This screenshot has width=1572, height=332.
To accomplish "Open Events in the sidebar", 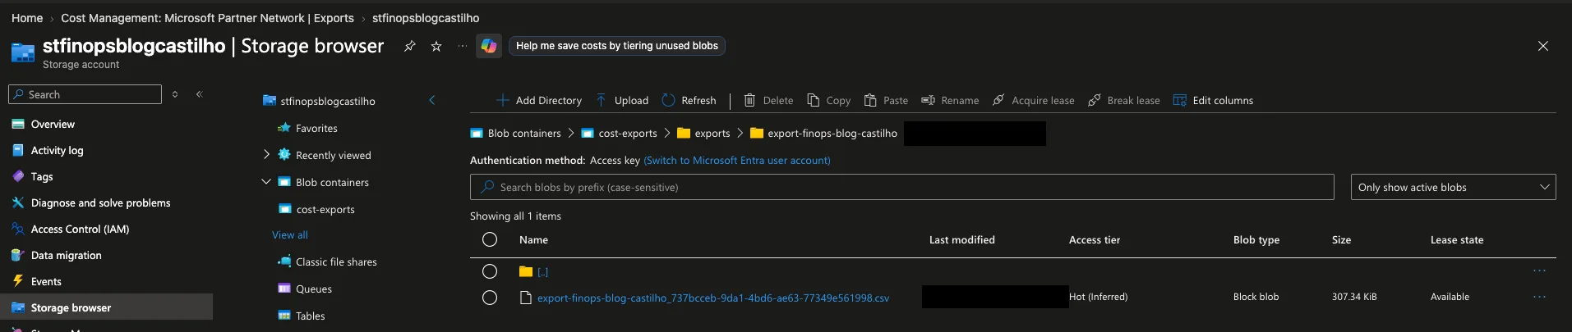I will (46, 282).
